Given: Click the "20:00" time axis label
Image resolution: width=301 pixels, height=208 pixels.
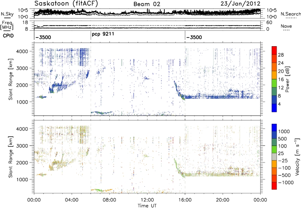Looking at the screenshot, I should (223, 200).
